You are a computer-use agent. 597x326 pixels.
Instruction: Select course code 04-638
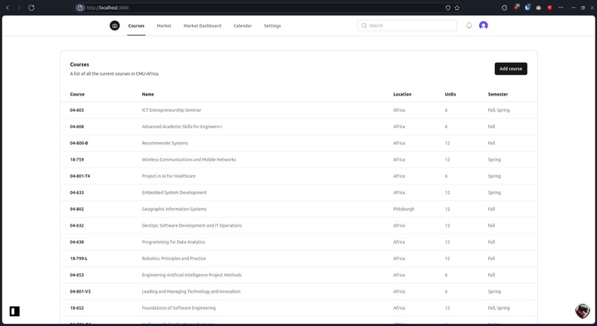point(77,242)
